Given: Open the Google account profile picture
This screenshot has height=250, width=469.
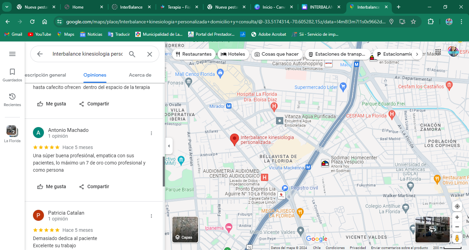Looking at the screenshot, I should tap(454, 52).
